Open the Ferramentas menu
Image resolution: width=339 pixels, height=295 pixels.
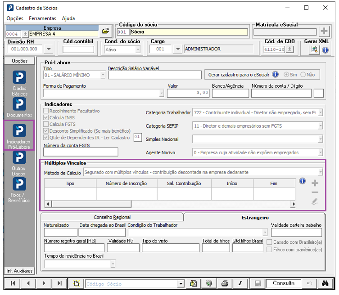42,18
